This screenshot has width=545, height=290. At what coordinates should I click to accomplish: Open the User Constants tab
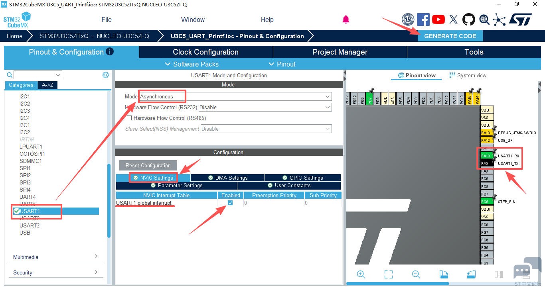click(x=289, y=185)
